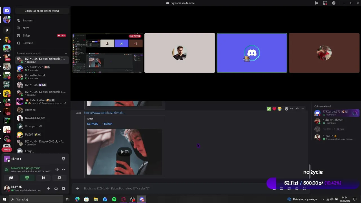Open Zadania quests page
The width and height of the screenshot is (361, 203).
(42, 43)
